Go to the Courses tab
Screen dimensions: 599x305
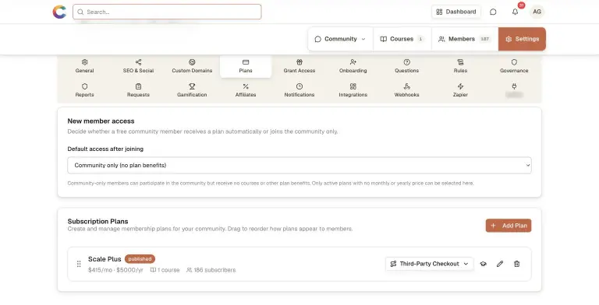402,39
